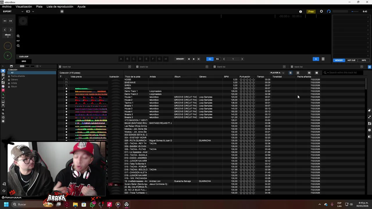Click the Free plan badge
Viewport: 372px width, 209px height.
click(x=311, y=11)
